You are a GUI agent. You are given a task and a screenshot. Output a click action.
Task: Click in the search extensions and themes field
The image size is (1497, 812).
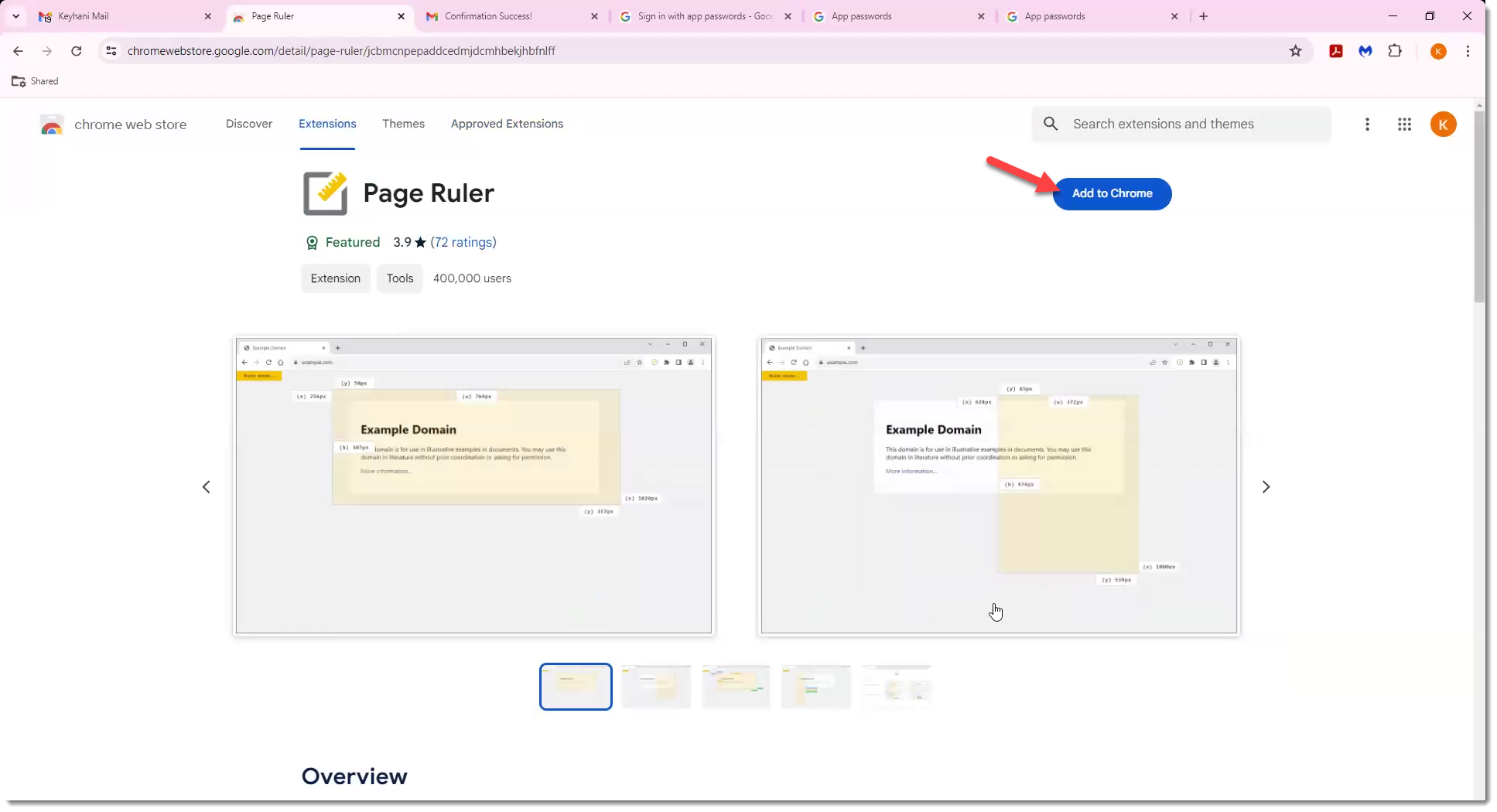(1181, 124)
